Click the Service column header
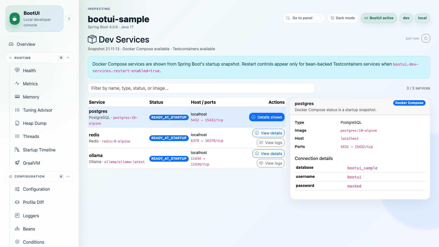Screen dimensions: 439x247 click(97, 102)
